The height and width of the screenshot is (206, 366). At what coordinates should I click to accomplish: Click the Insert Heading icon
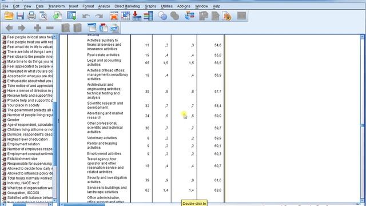tap(91, 28)
